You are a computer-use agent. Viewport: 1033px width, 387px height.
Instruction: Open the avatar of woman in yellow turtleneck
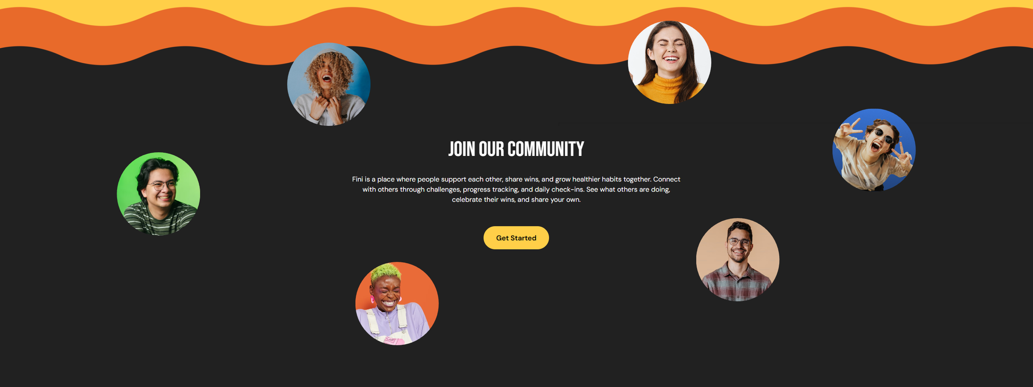669,62
